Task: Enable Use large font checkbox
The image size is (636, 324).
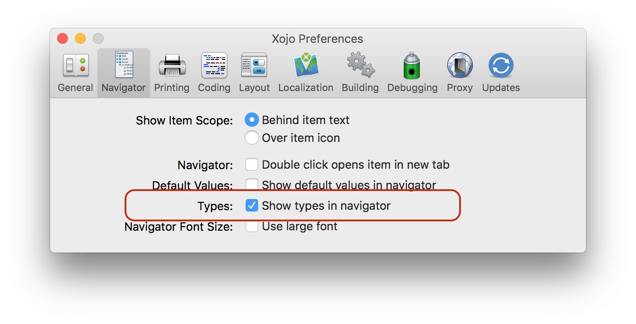Action: coord(252,226)
